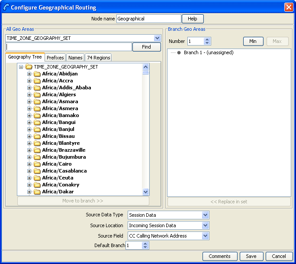Expand the Africa/Ceuta tree node
The image size is (296, 264).
29,178
